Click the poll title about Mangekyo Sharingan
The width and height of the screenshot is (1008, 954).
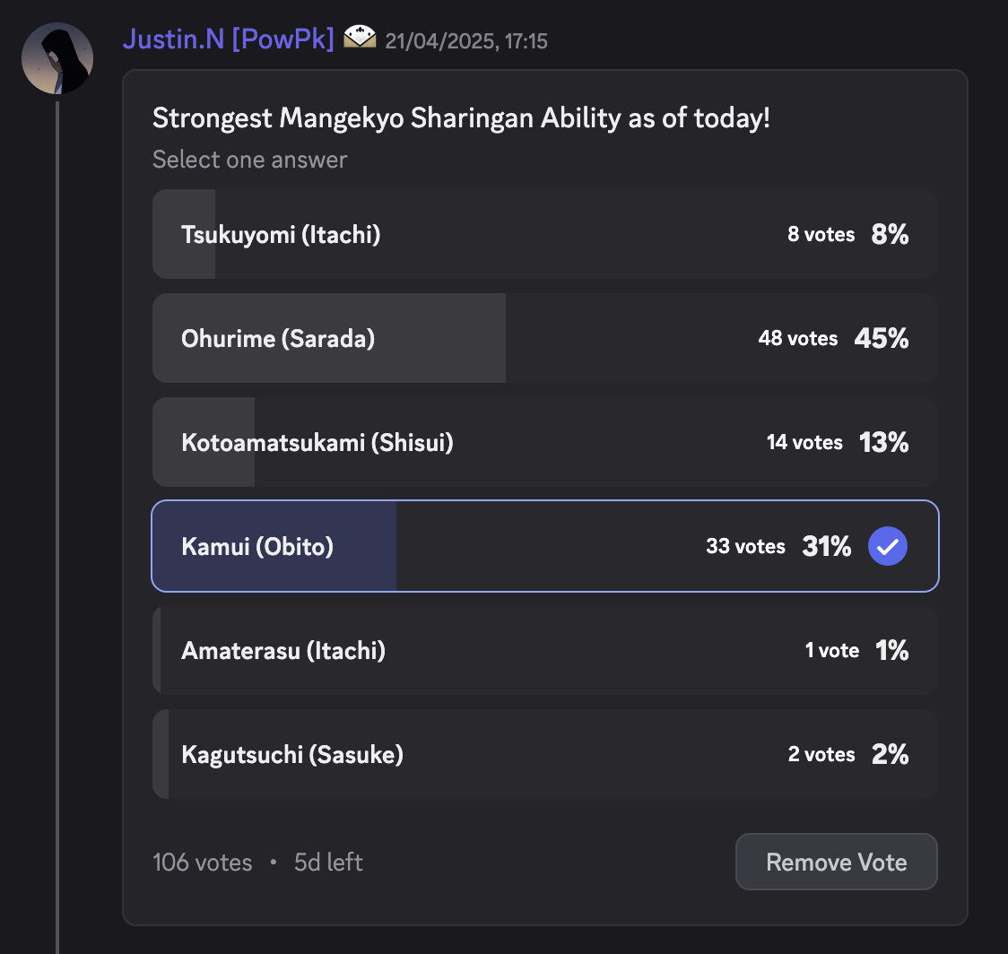pos(461,118)
